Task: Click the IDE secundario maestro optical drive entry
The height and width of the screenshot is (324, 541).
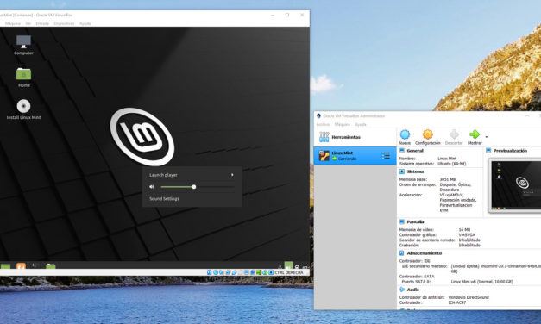Action: [471, 269]
